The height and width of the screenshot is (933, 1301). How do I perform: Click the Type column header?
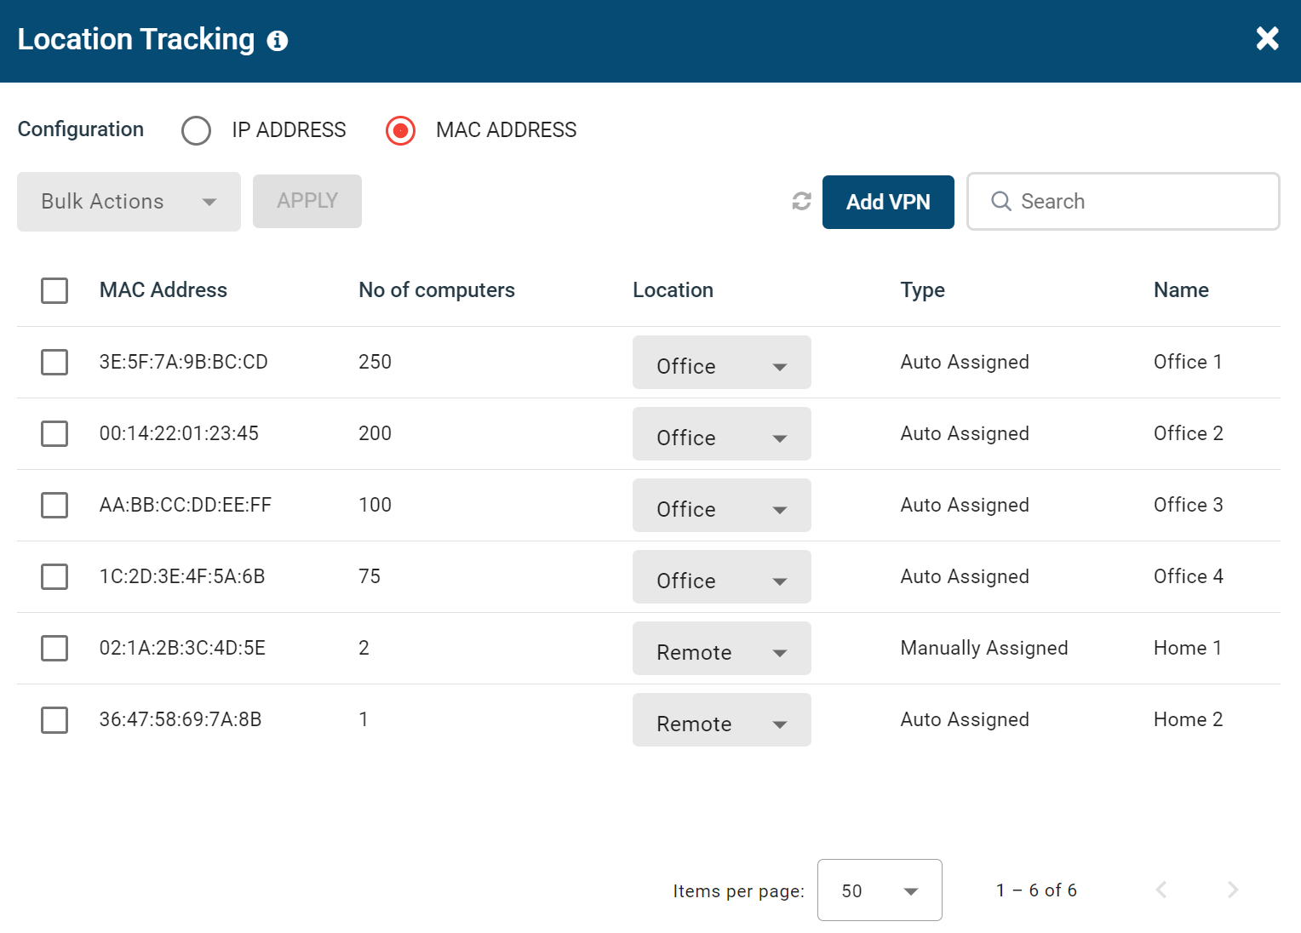(923, 290)
